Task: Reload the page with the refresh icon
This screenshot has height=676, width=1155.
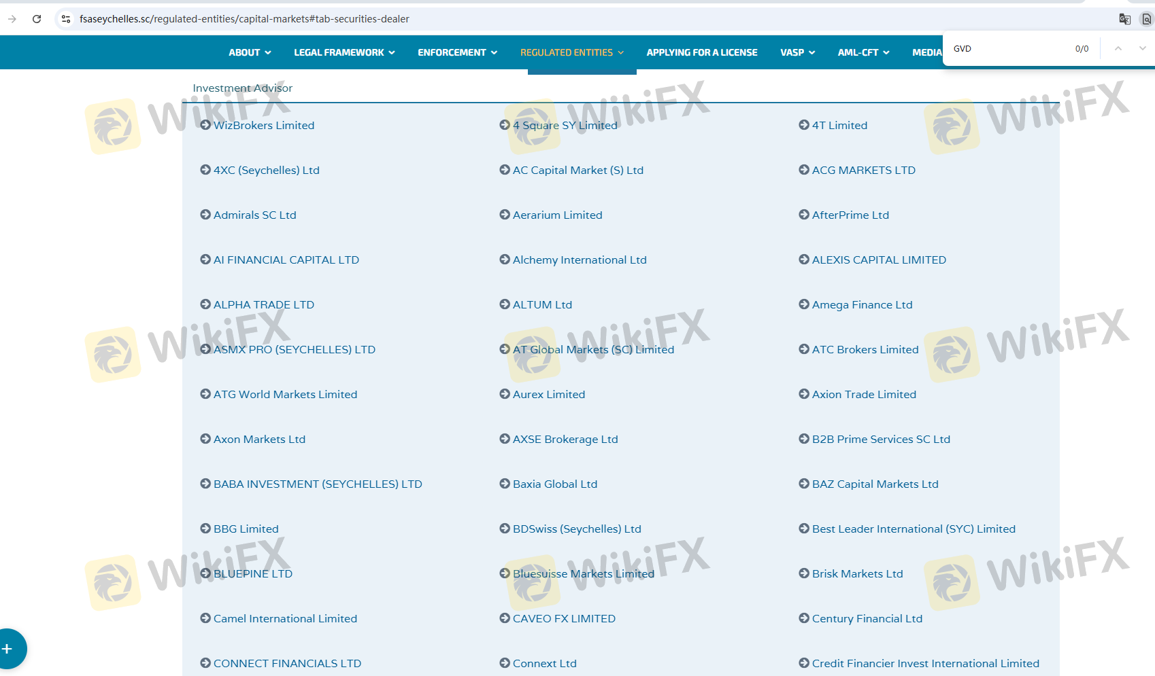Action: click(37, 19)
